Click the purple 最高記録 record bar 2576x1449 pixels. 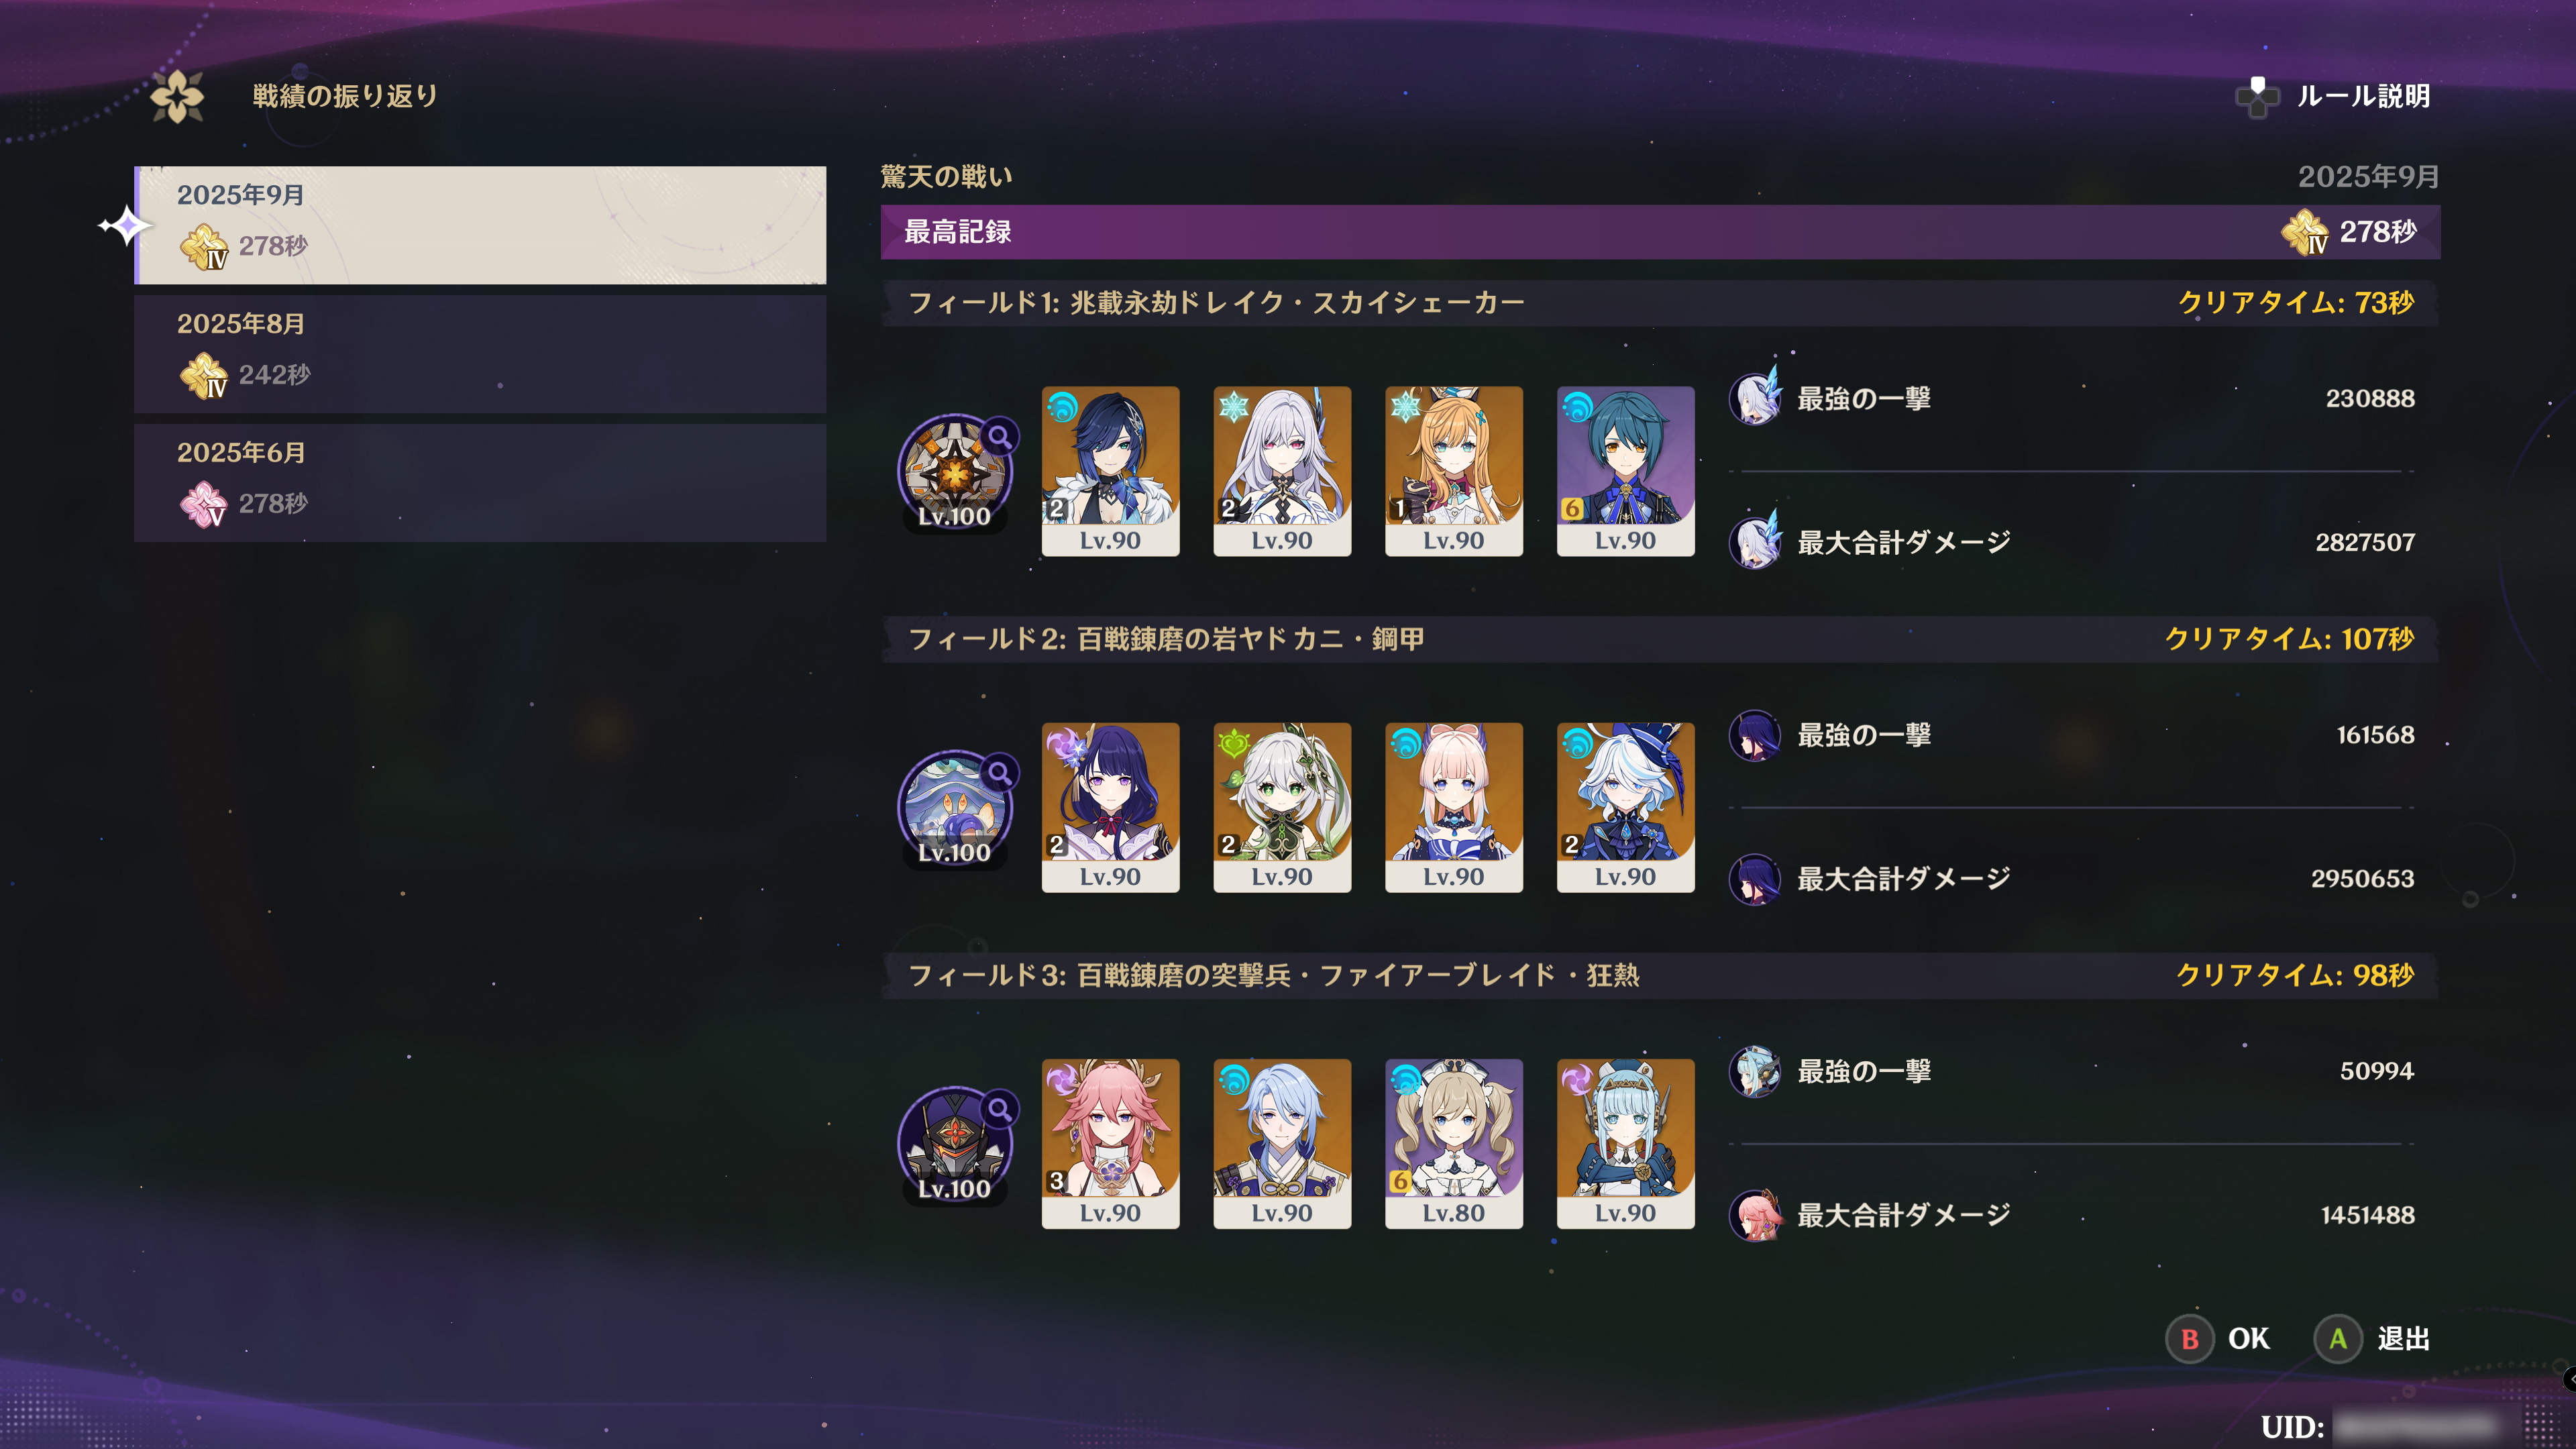click(1660, 232)
